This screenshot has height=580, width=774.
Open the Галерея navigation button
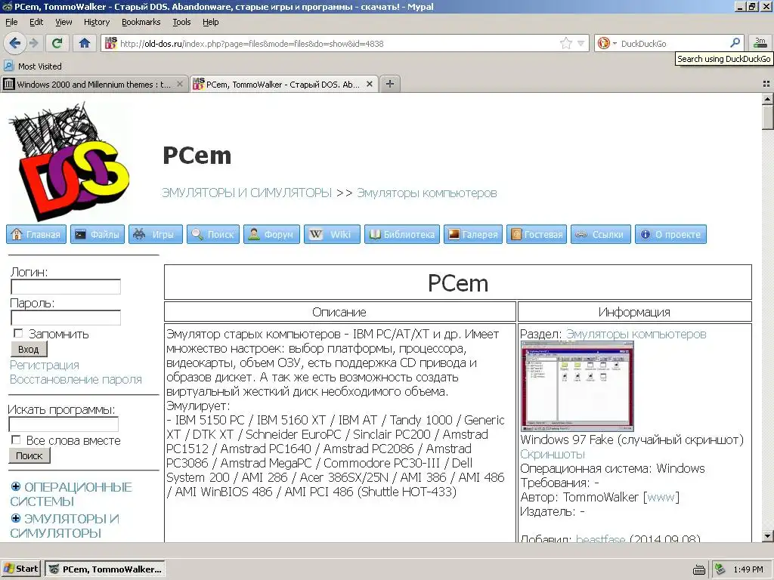pos(473,234)
